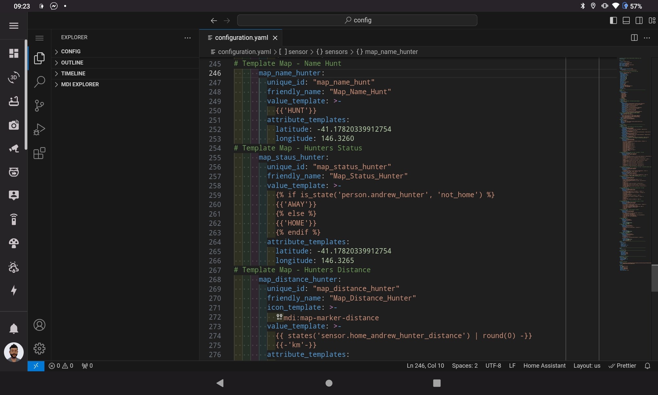658x395 pixels.
Task: Toggle the secondary side bar visibility
Action: click(x=639, y=20)
